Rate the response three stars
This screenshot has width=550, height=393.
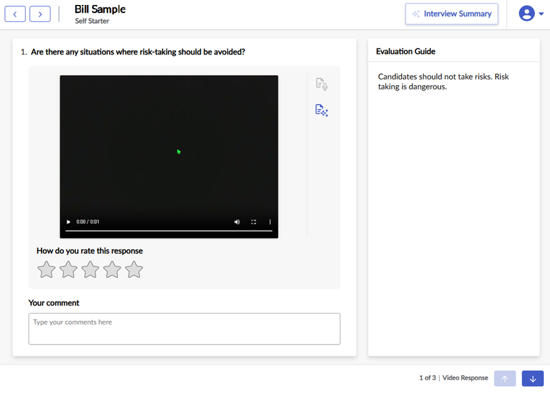click(90, 269)
